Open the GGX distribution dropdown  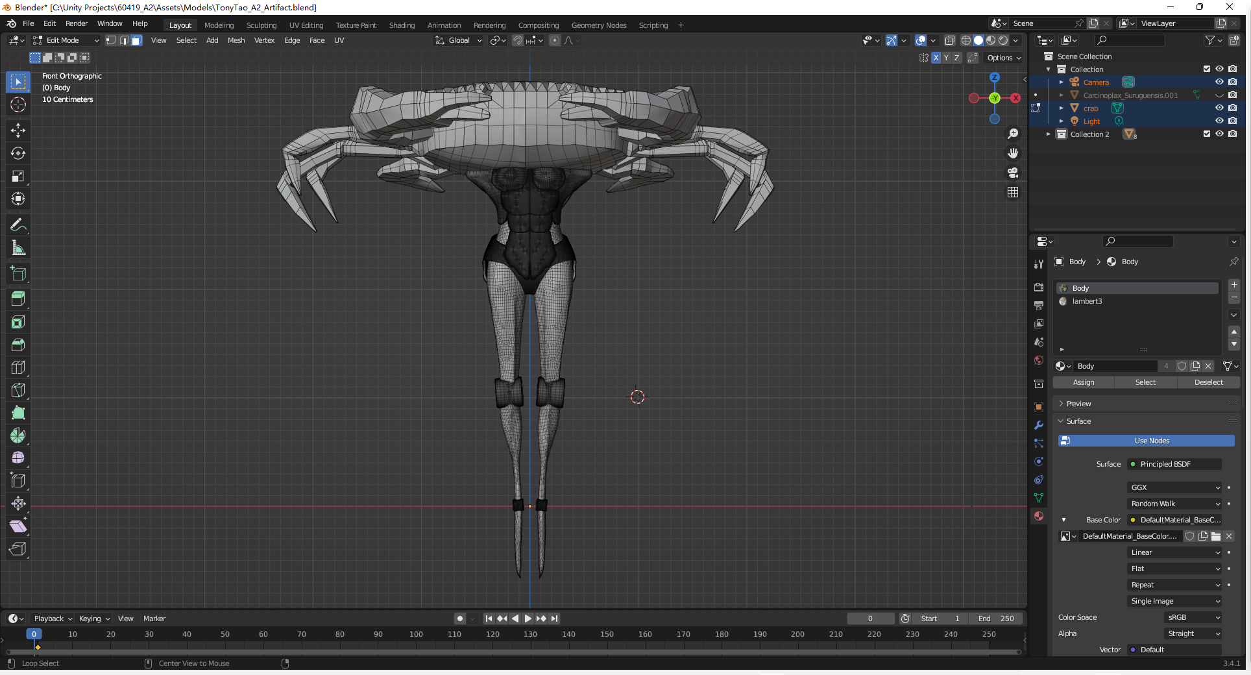point(1174,487)
